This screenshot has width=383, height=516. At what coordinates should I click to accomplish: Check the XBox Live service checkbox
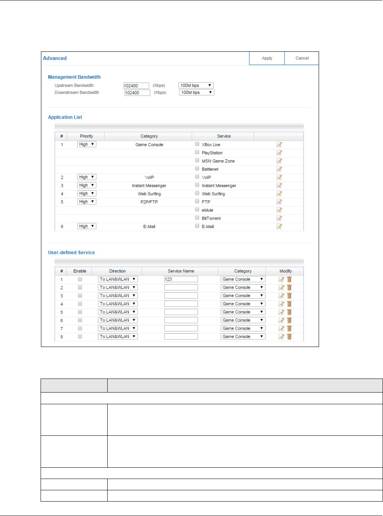tap(197, 144)
